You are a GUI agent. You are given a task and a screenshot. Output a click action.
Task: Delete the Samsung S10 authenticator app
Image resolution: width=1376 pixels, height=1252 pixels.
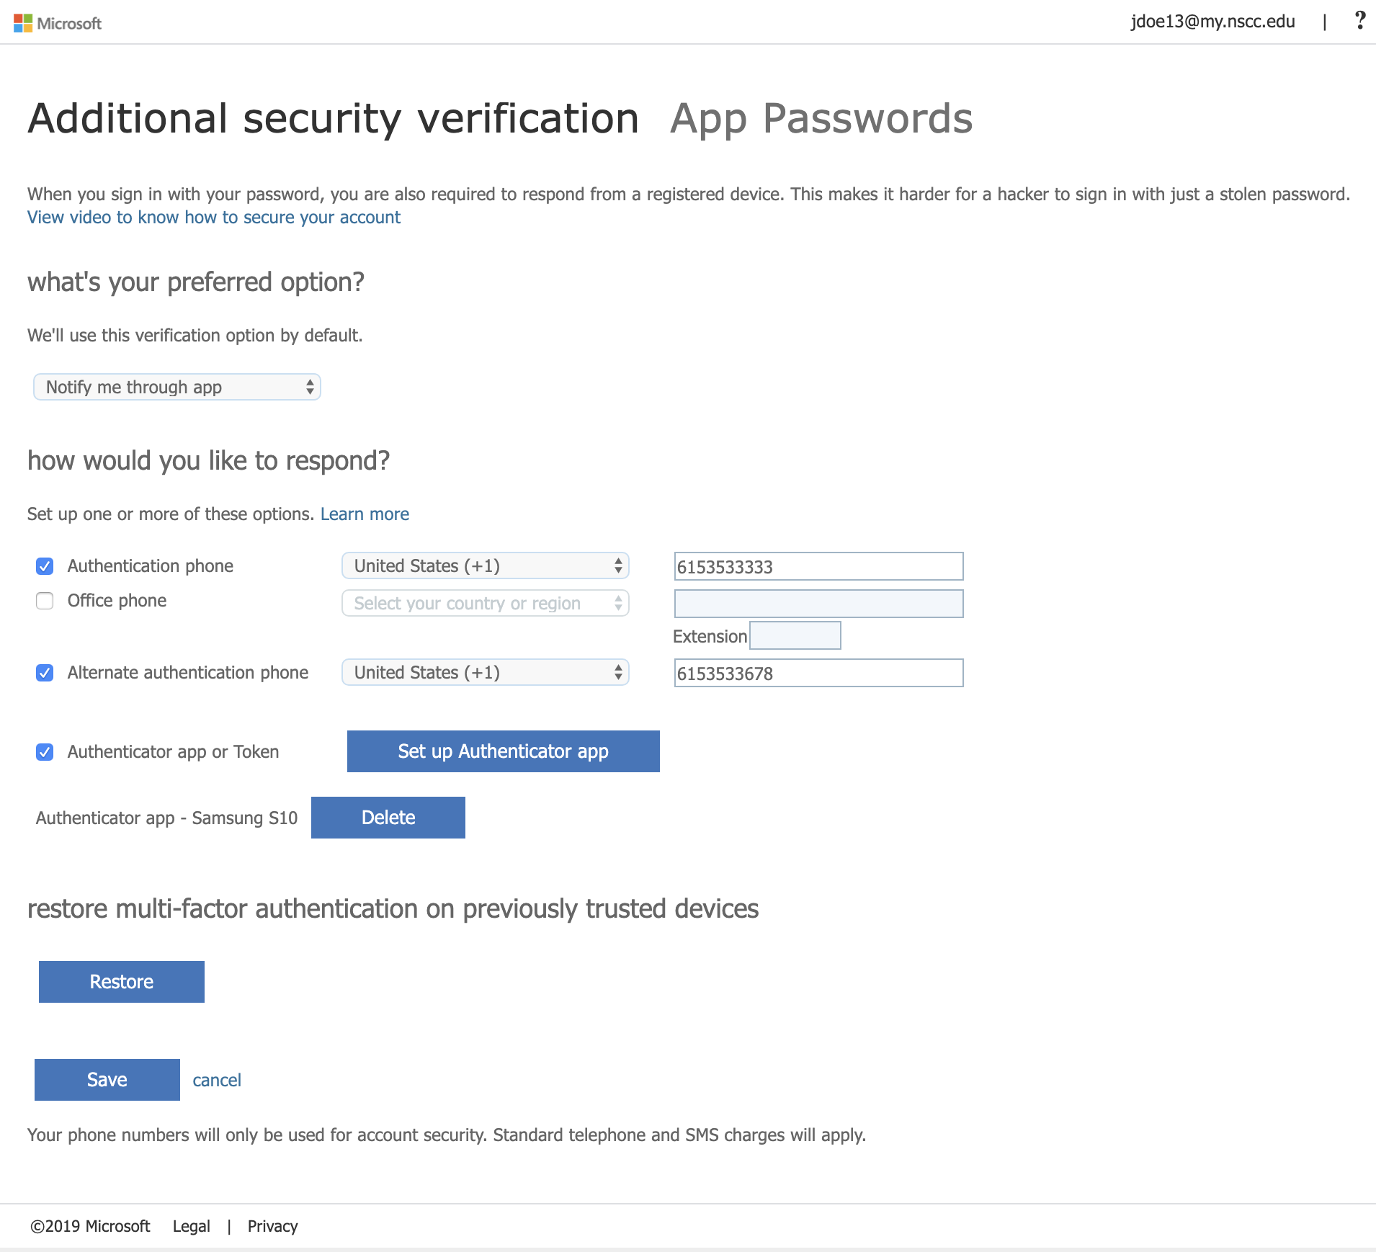[x=387, y=817]
